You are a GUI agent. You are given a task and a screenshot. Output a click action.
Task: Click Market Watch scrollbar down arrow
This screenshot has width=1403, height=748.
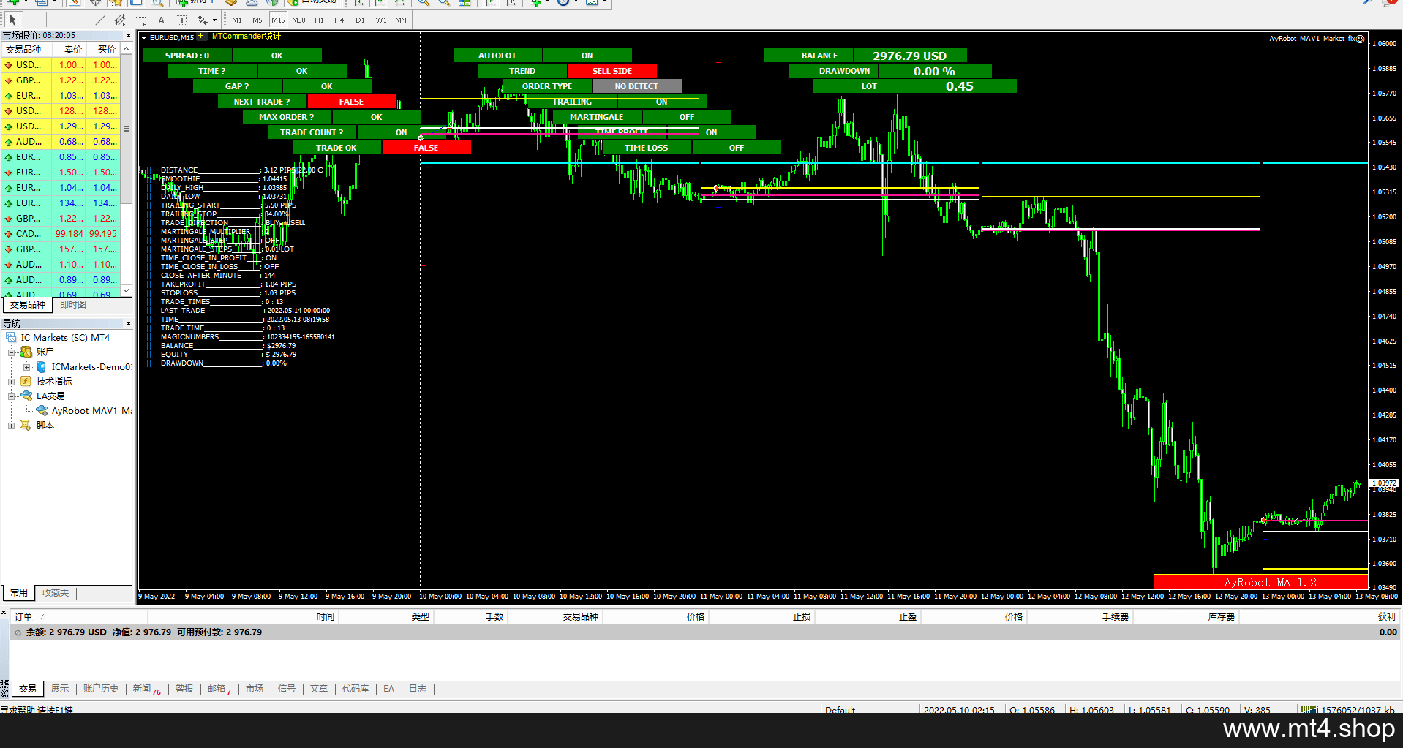(x=127, y=290)
